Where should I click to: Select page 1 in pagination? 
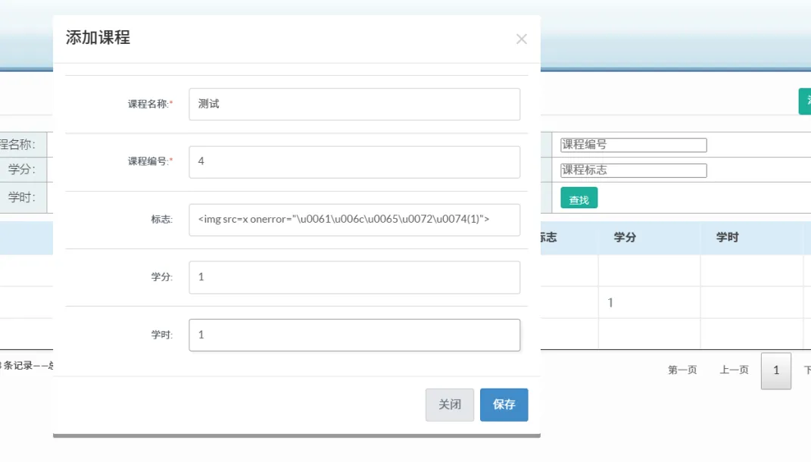(776, 370)
